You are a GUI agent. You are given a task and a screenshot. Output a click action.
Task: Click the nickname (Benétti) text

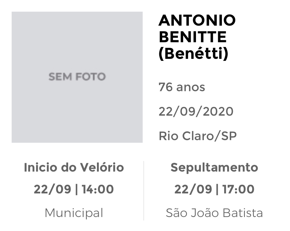tap(193, 54)
